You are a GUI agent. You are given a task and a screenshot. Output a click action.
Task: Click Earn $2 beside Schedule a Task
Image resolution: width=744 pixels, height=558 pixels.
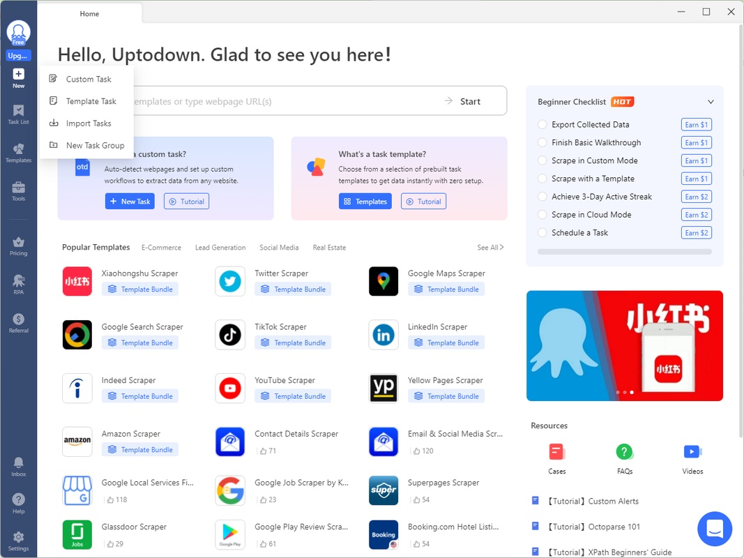click(696, 232)
